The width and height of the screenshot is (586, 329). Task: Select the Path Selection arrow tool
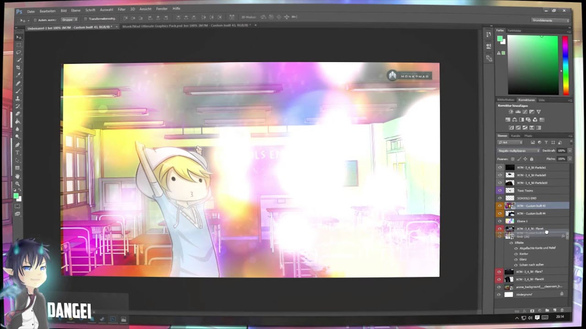pyautogui.click(x=18, y=160)
